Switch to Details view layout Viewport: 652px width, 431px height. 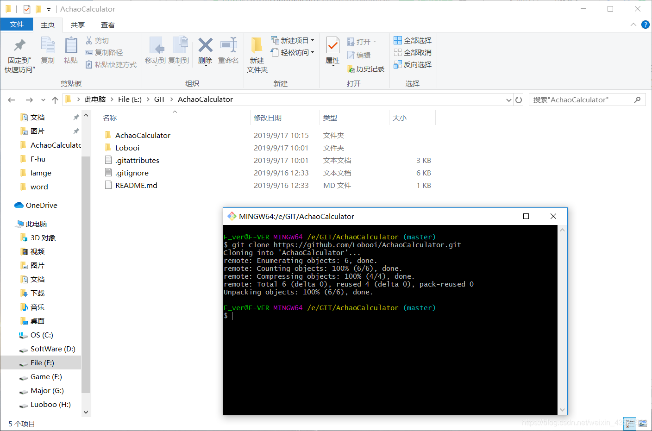click(630, 423)
